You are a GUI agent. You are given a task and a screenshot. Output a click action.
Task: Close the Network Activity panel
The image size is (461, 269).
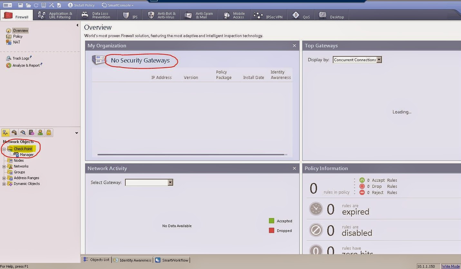(294, 168)
